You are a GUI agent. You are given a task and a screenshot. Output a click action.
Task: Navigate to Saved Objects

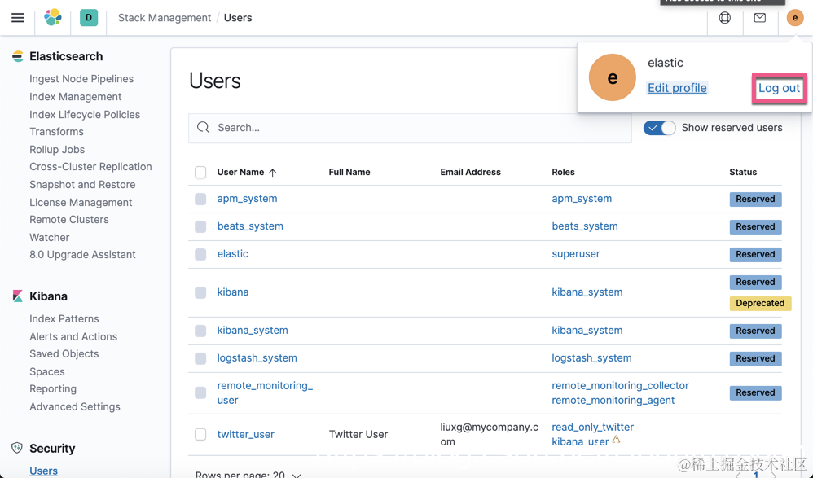coord(64,353)
